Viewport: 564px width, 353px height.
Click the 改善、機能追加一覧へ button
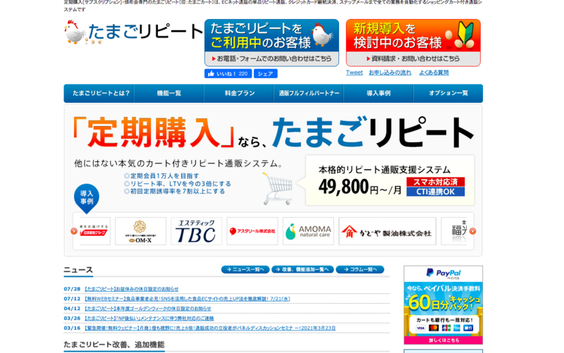[x=302, y=270]
